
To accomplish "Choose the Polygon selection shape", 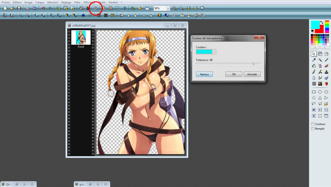I will [320, 104].
